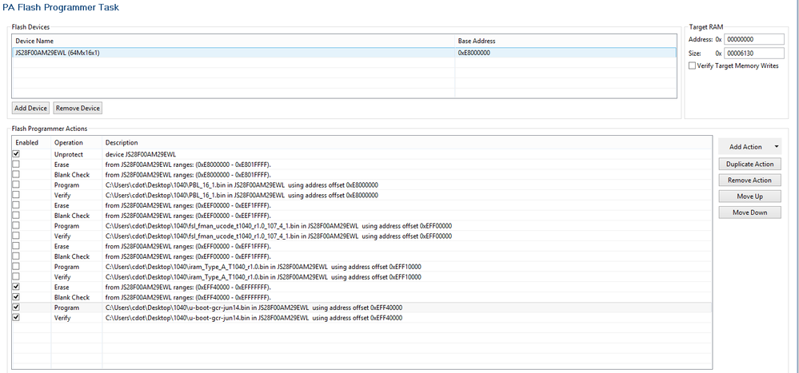The width and height of the screenshot is (799, 373).
Task: Click the Remove Device button
Action: (78, 108)
